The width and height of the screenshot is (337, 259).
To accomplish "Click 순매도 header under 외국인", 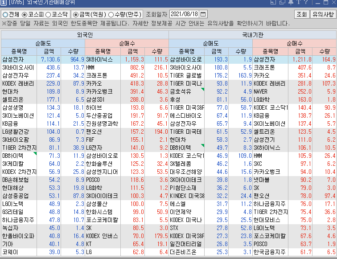I will (x=43, y=43).
